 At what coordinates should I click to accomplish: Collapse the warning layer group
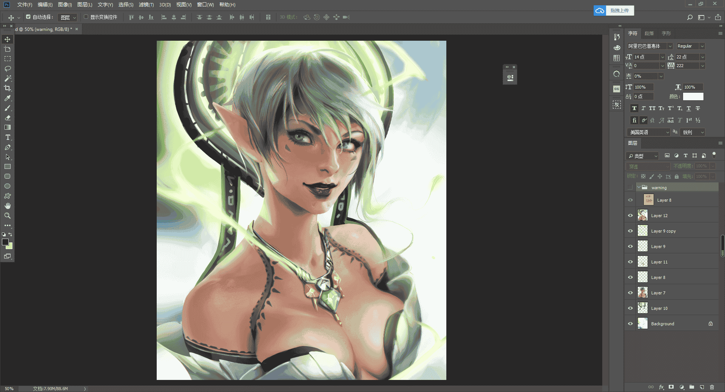click(639, 187)
